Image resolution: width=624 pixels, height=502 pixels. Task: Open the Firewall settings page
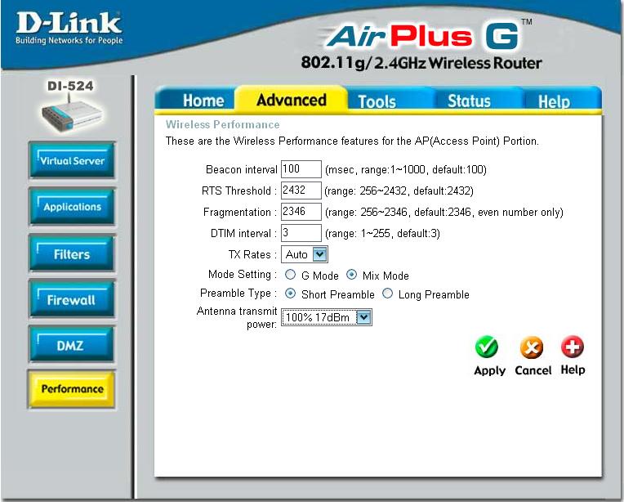coord(72,300)
